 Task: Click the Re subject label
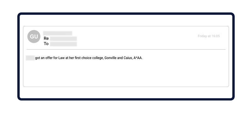[46, 39]
